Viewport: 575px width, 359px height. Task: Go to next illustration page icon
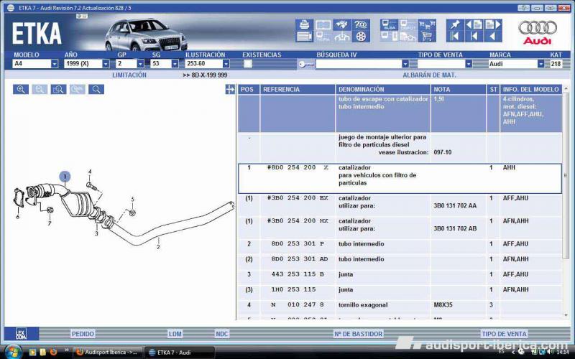493,25
